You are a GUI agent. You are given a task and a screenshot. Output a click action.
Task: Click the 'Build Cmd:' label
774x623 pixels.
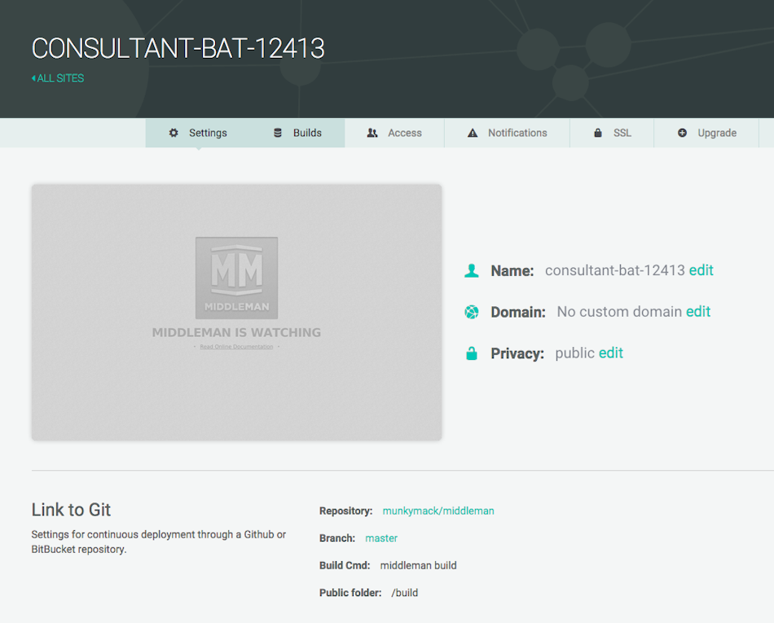point(345,566)
